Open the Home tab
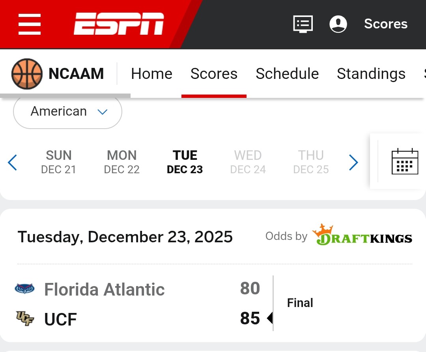426x352 pixels. coord(151,74)
